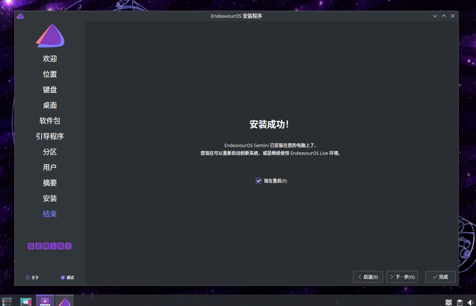
Task: Open the taskbar application launcher icon
Action: point(7,302)
